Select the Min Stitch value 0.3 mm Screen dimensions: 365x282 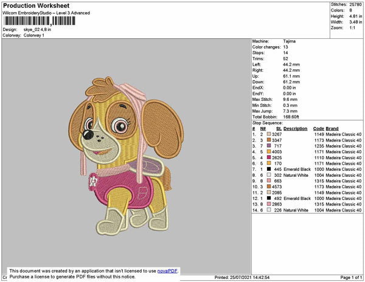(x=290, y=105)
